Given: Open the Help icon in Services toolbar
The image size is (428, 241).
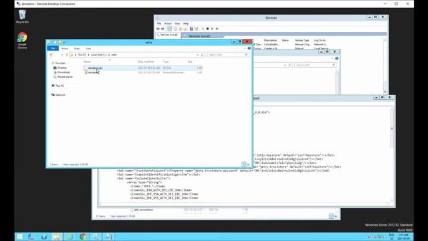Looking at the screenshot, I should click(x=191, y=29).
